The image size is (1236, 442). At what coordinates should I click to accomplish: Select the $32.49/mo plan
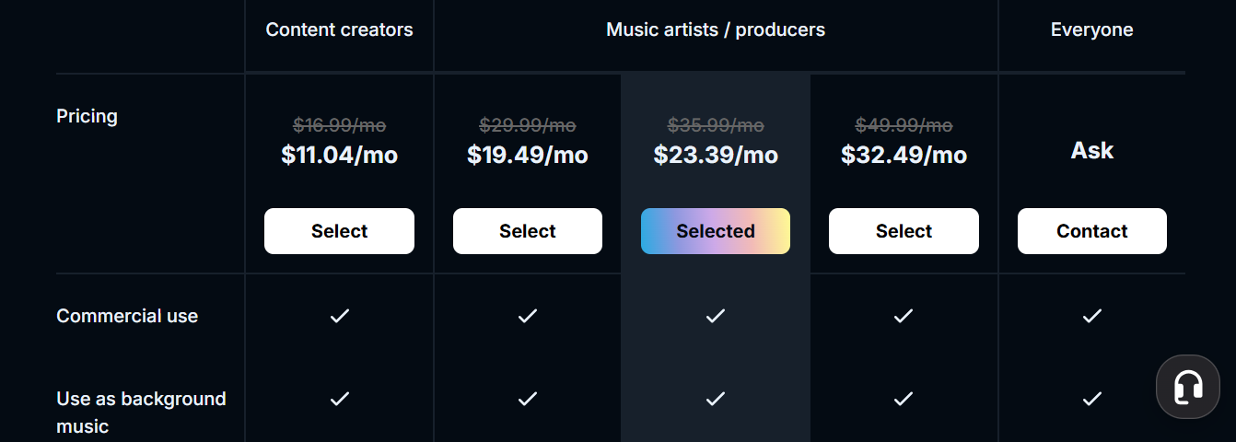904,231
